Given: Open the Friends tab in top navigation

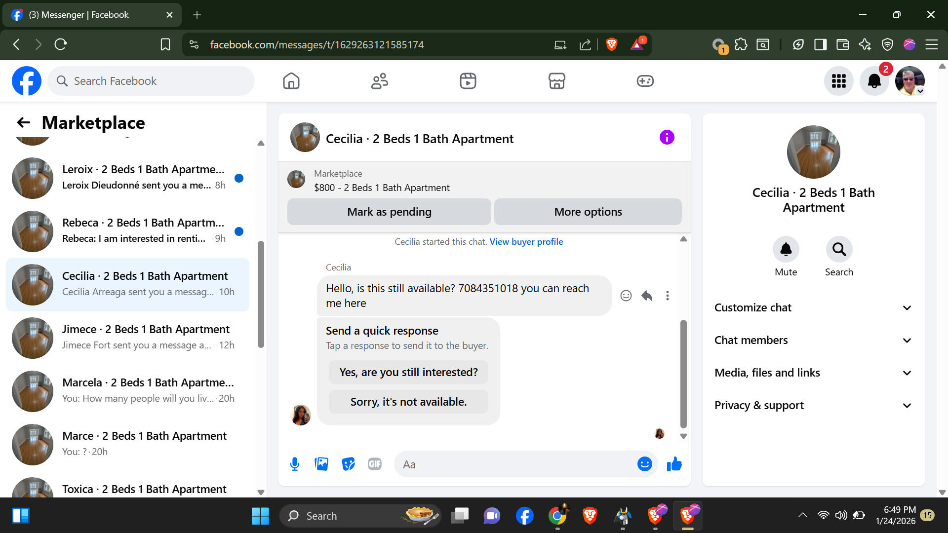Looking at the screenshot, I should click(x=379, y=81).
